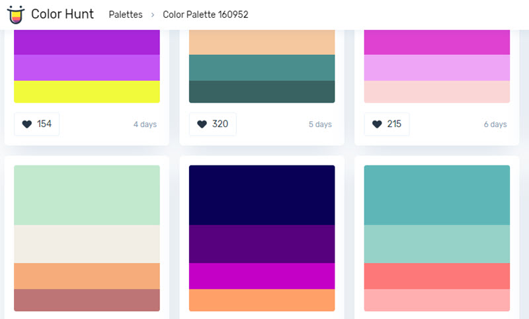Click the peach stripe above the teal band
This screenshot has width=529, height=319.
[x=262, y=42]
